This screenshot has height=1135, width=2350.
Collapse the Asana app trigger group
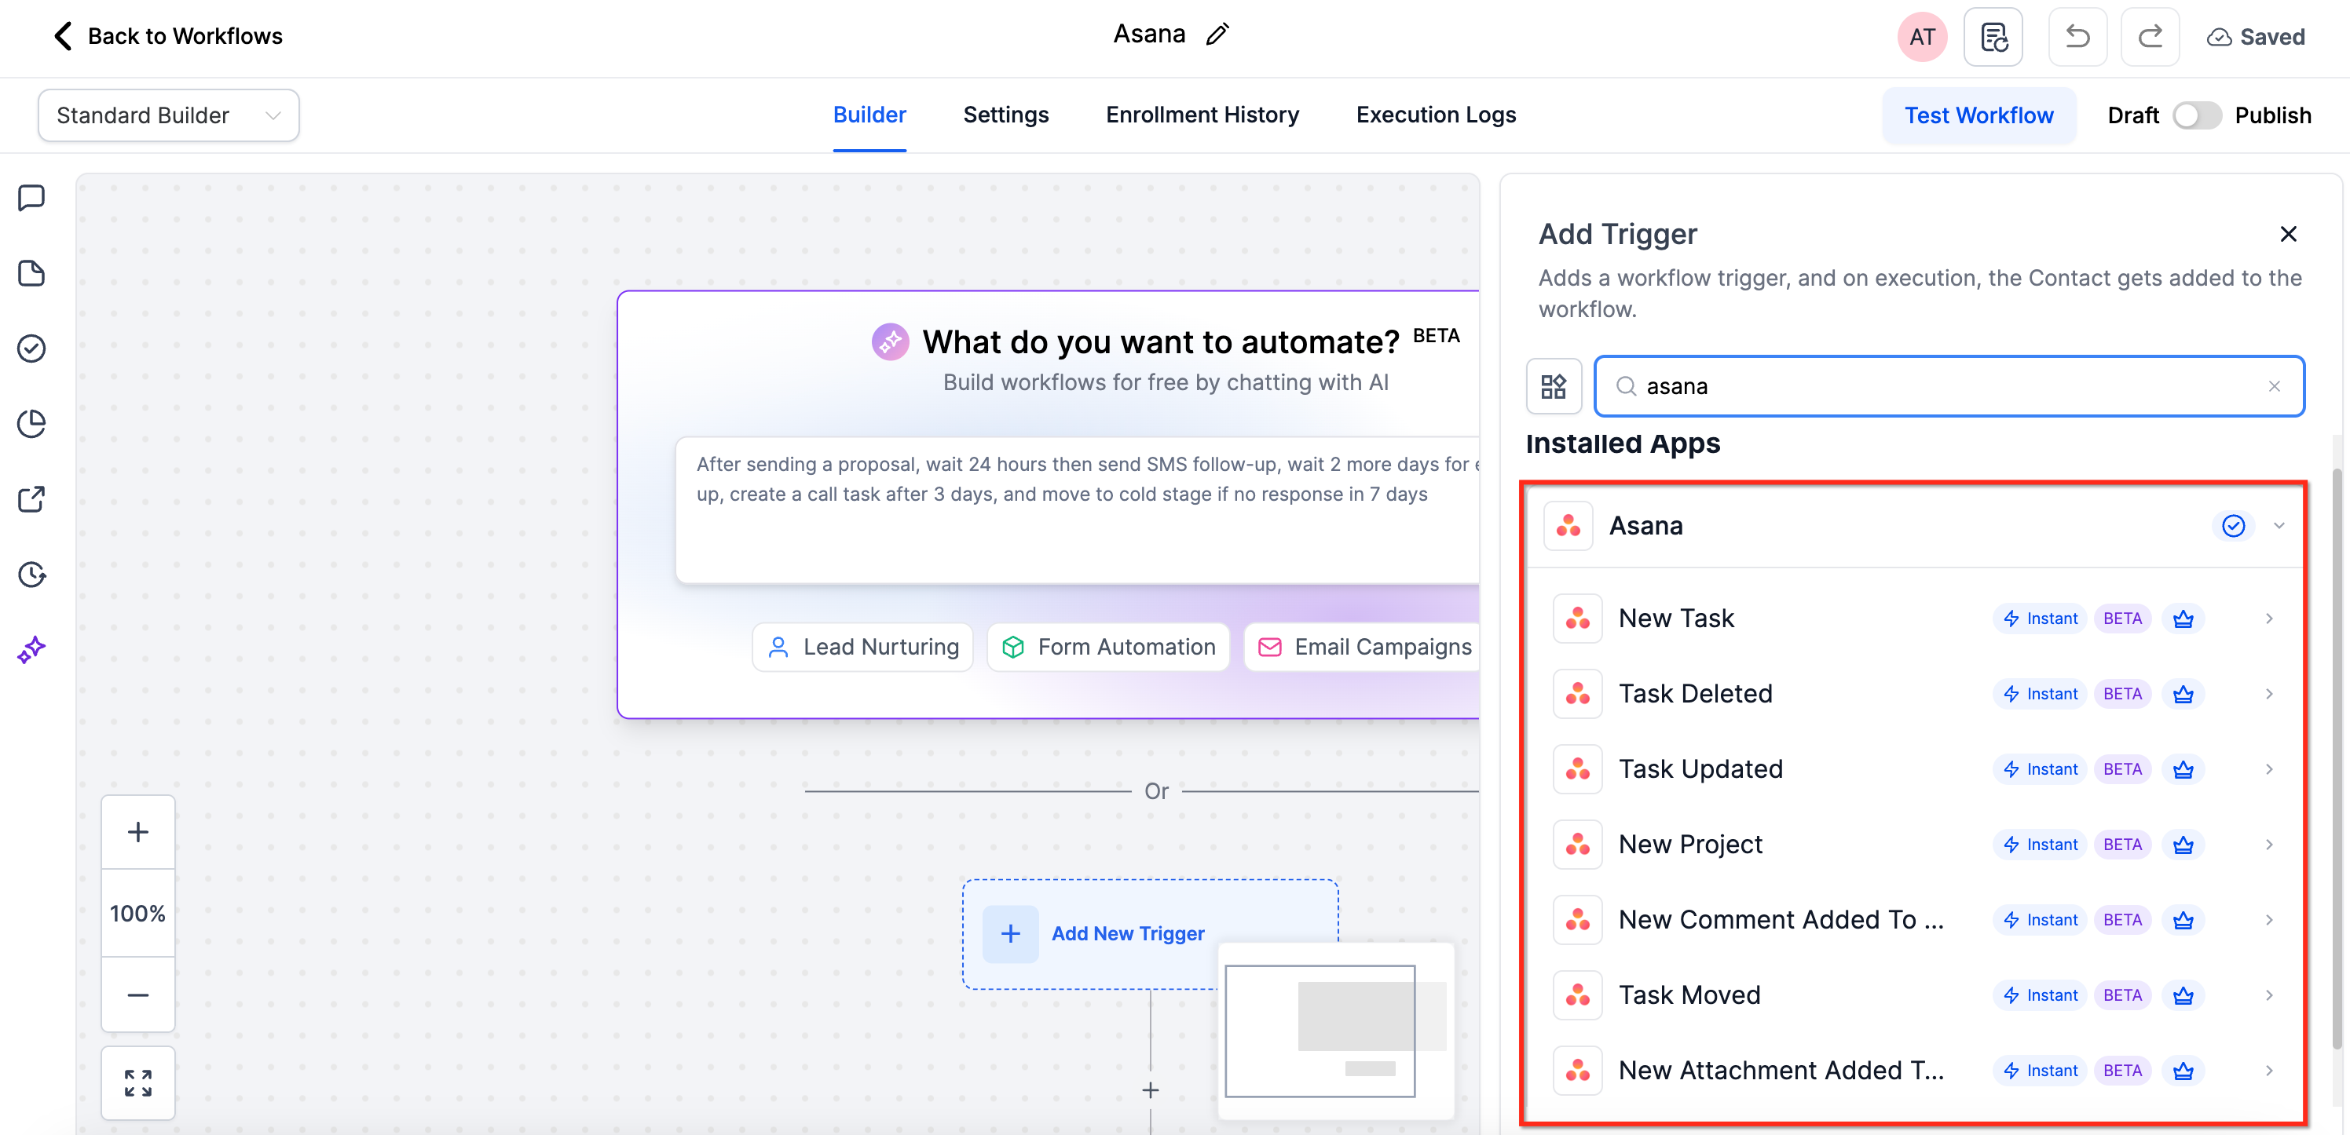(2279, 526)
